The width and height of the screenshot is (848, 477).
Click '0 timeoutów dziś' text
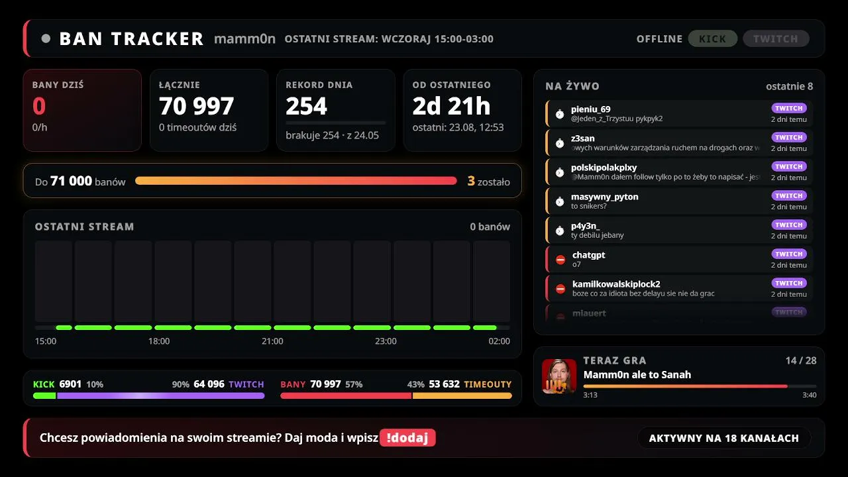(197, 127)
